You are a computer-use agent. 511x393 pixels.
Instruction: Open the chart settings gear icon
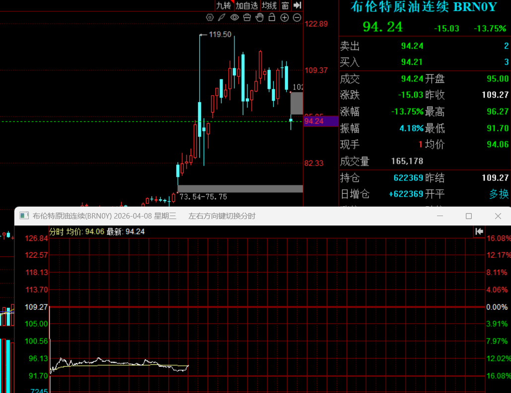coord(210,17)
